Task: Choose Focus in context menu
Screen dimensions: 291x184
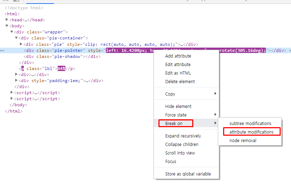Action: (x=186, y=162)
